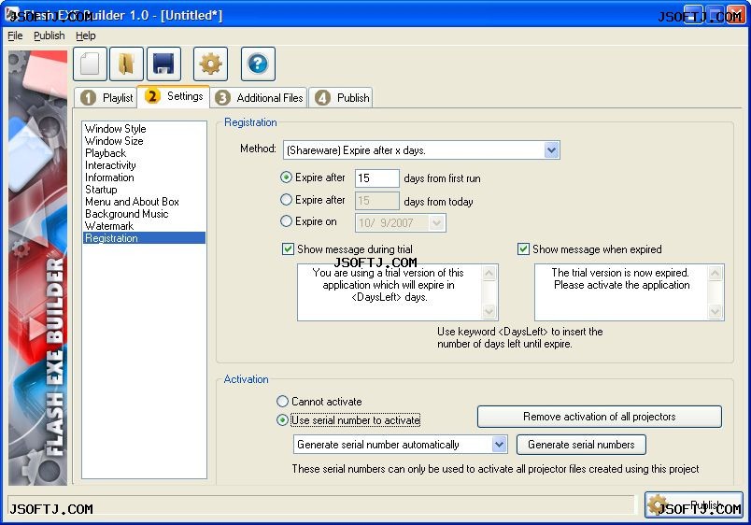The image size is (751, 525).
Task: Click the Publish button at bottom right
Action: pos(693,504)
